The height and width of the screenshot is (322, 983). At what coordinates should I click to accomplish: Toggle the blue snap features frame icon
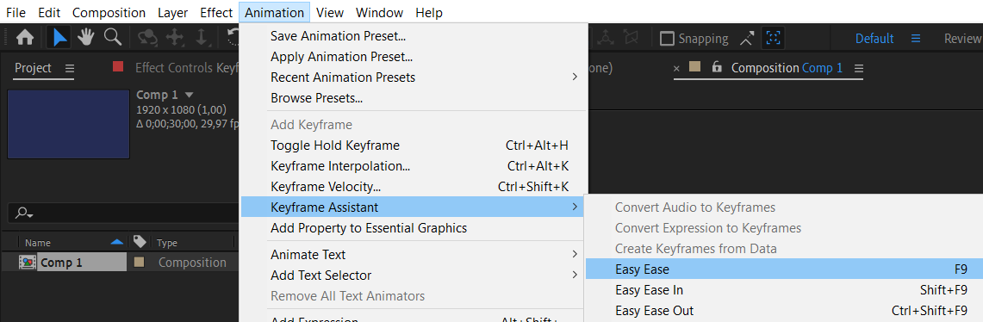774,38
